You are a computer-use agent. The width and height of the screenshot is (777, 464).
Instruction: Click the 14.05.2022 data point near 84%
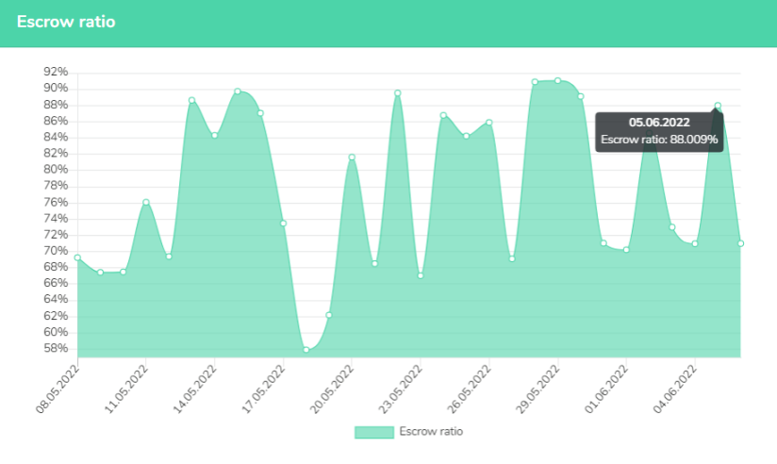215,136
